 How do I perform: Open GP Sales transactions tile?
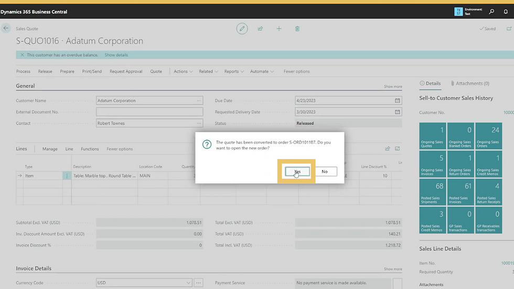[461, 220]
